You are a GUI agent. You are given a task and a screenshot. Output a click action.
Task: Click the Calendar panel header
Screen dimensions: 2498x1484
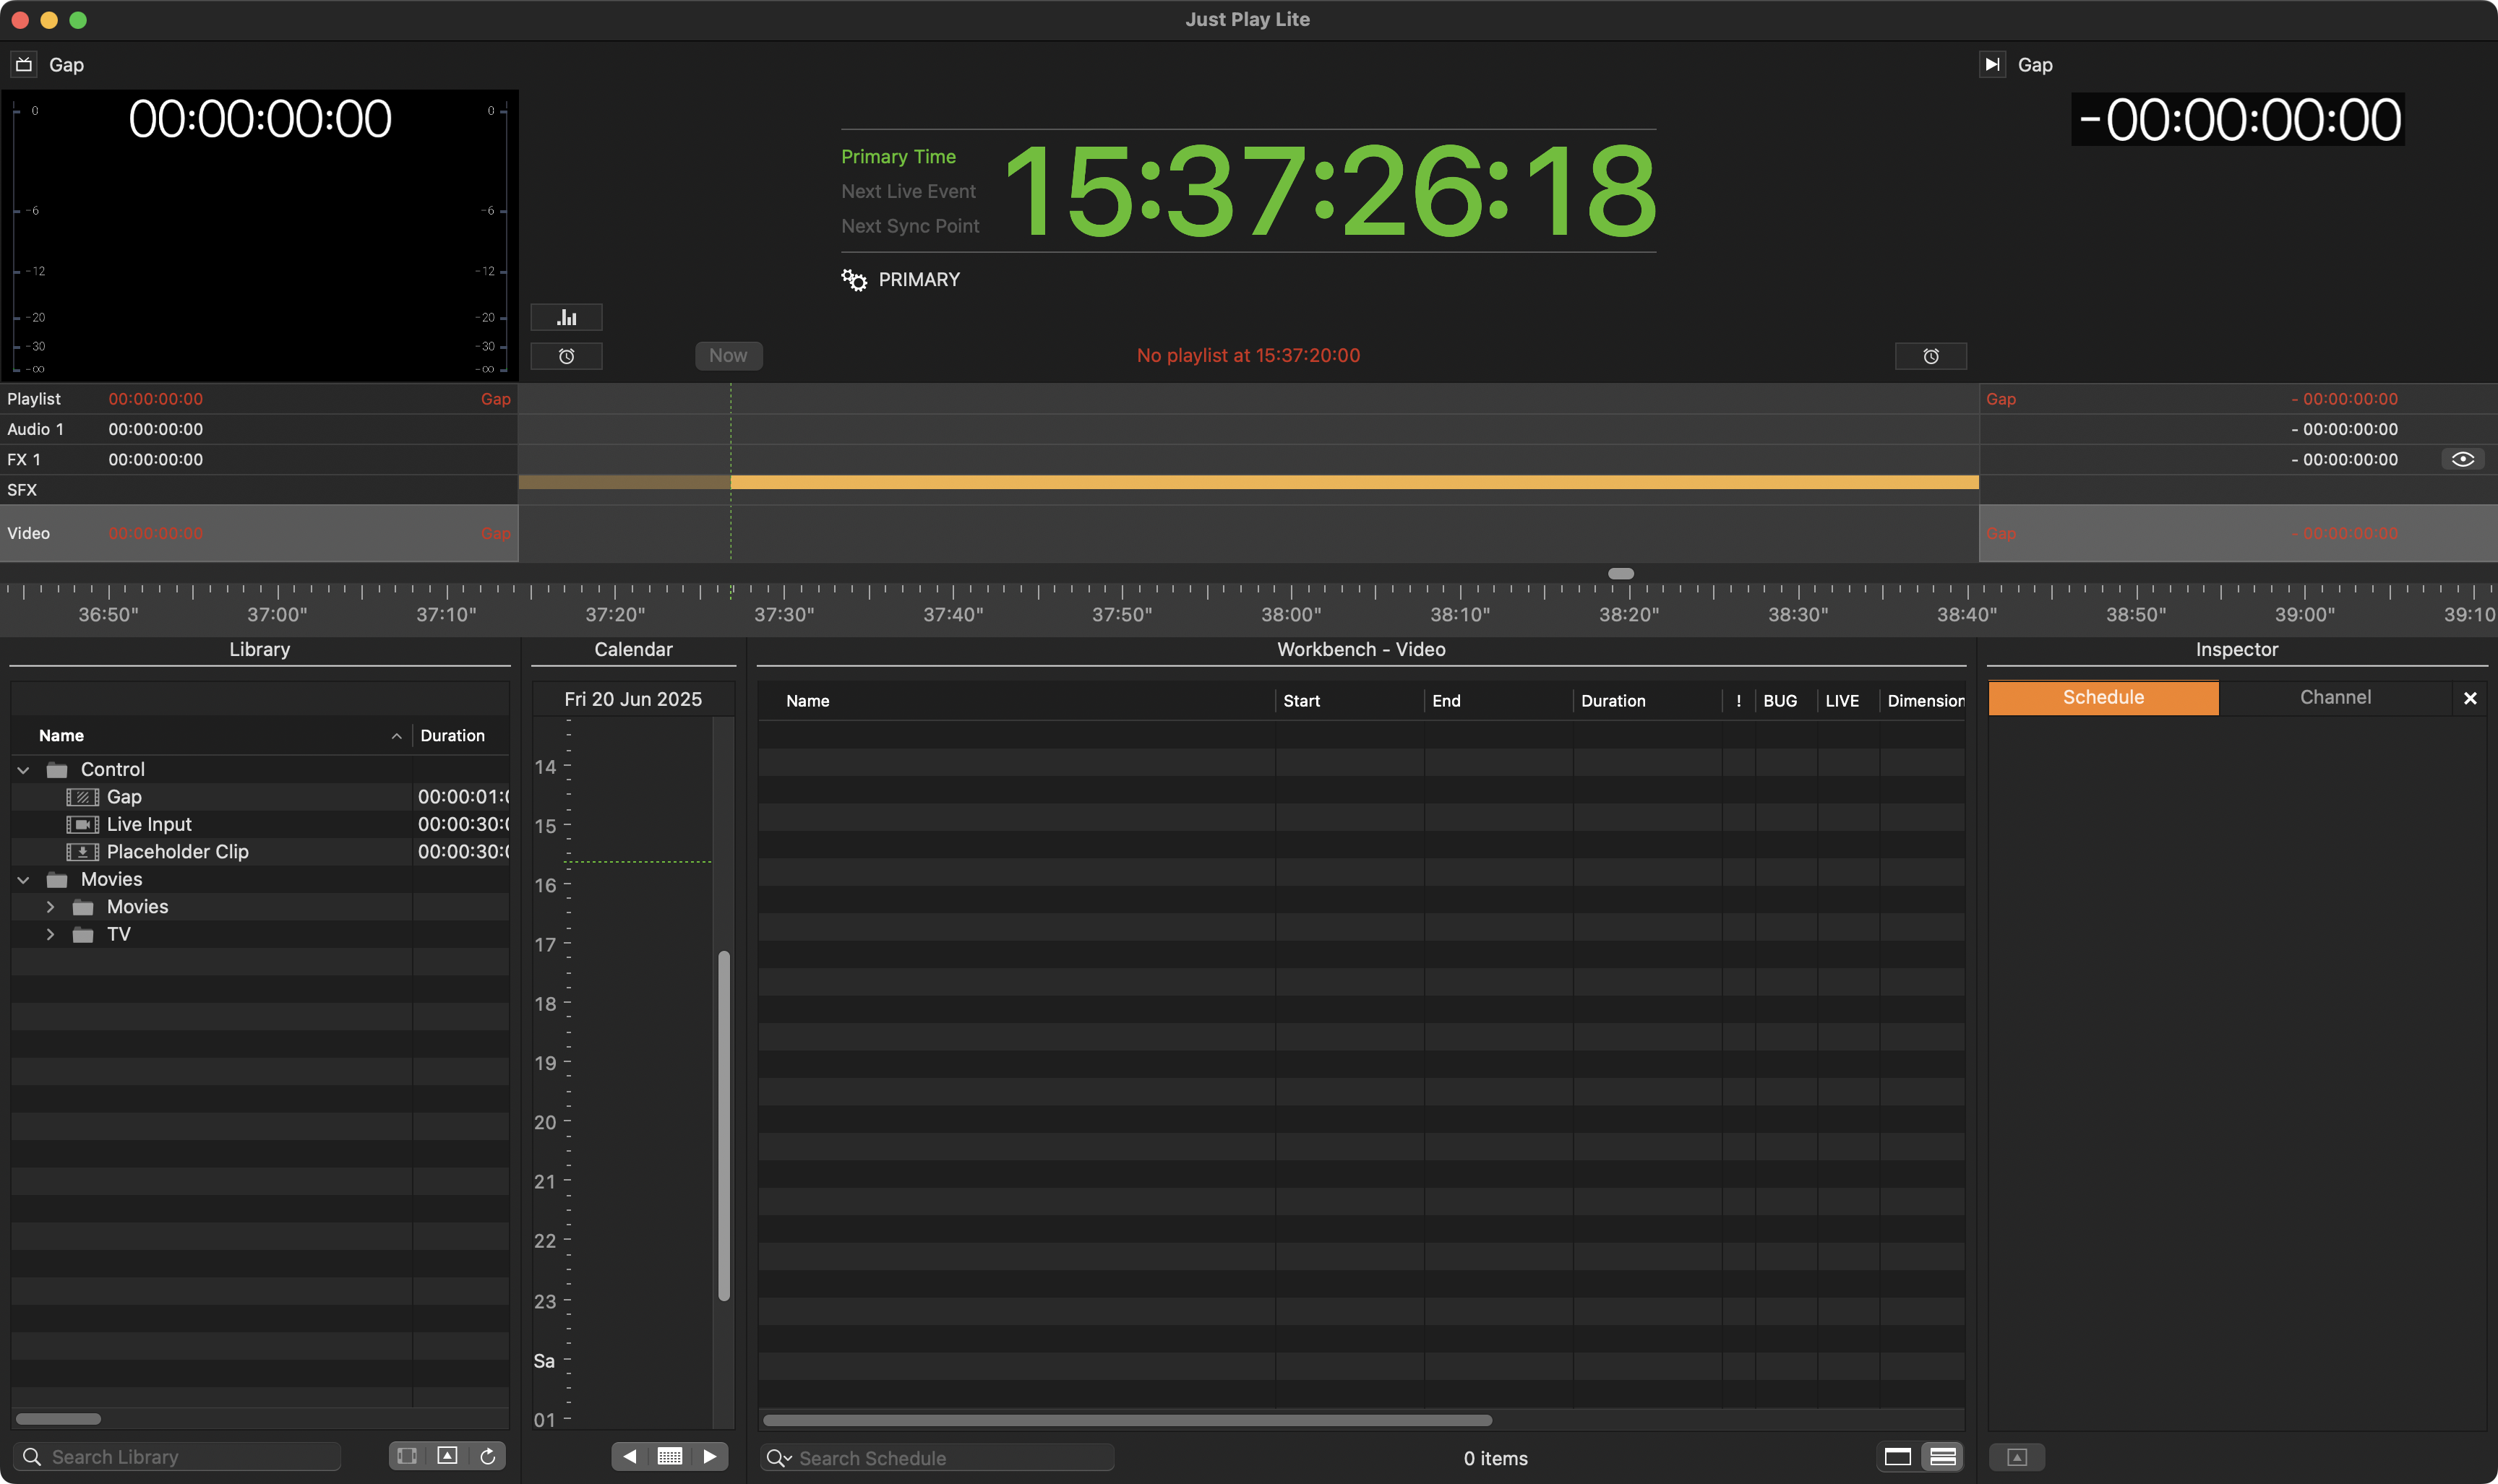pos(633,649)
